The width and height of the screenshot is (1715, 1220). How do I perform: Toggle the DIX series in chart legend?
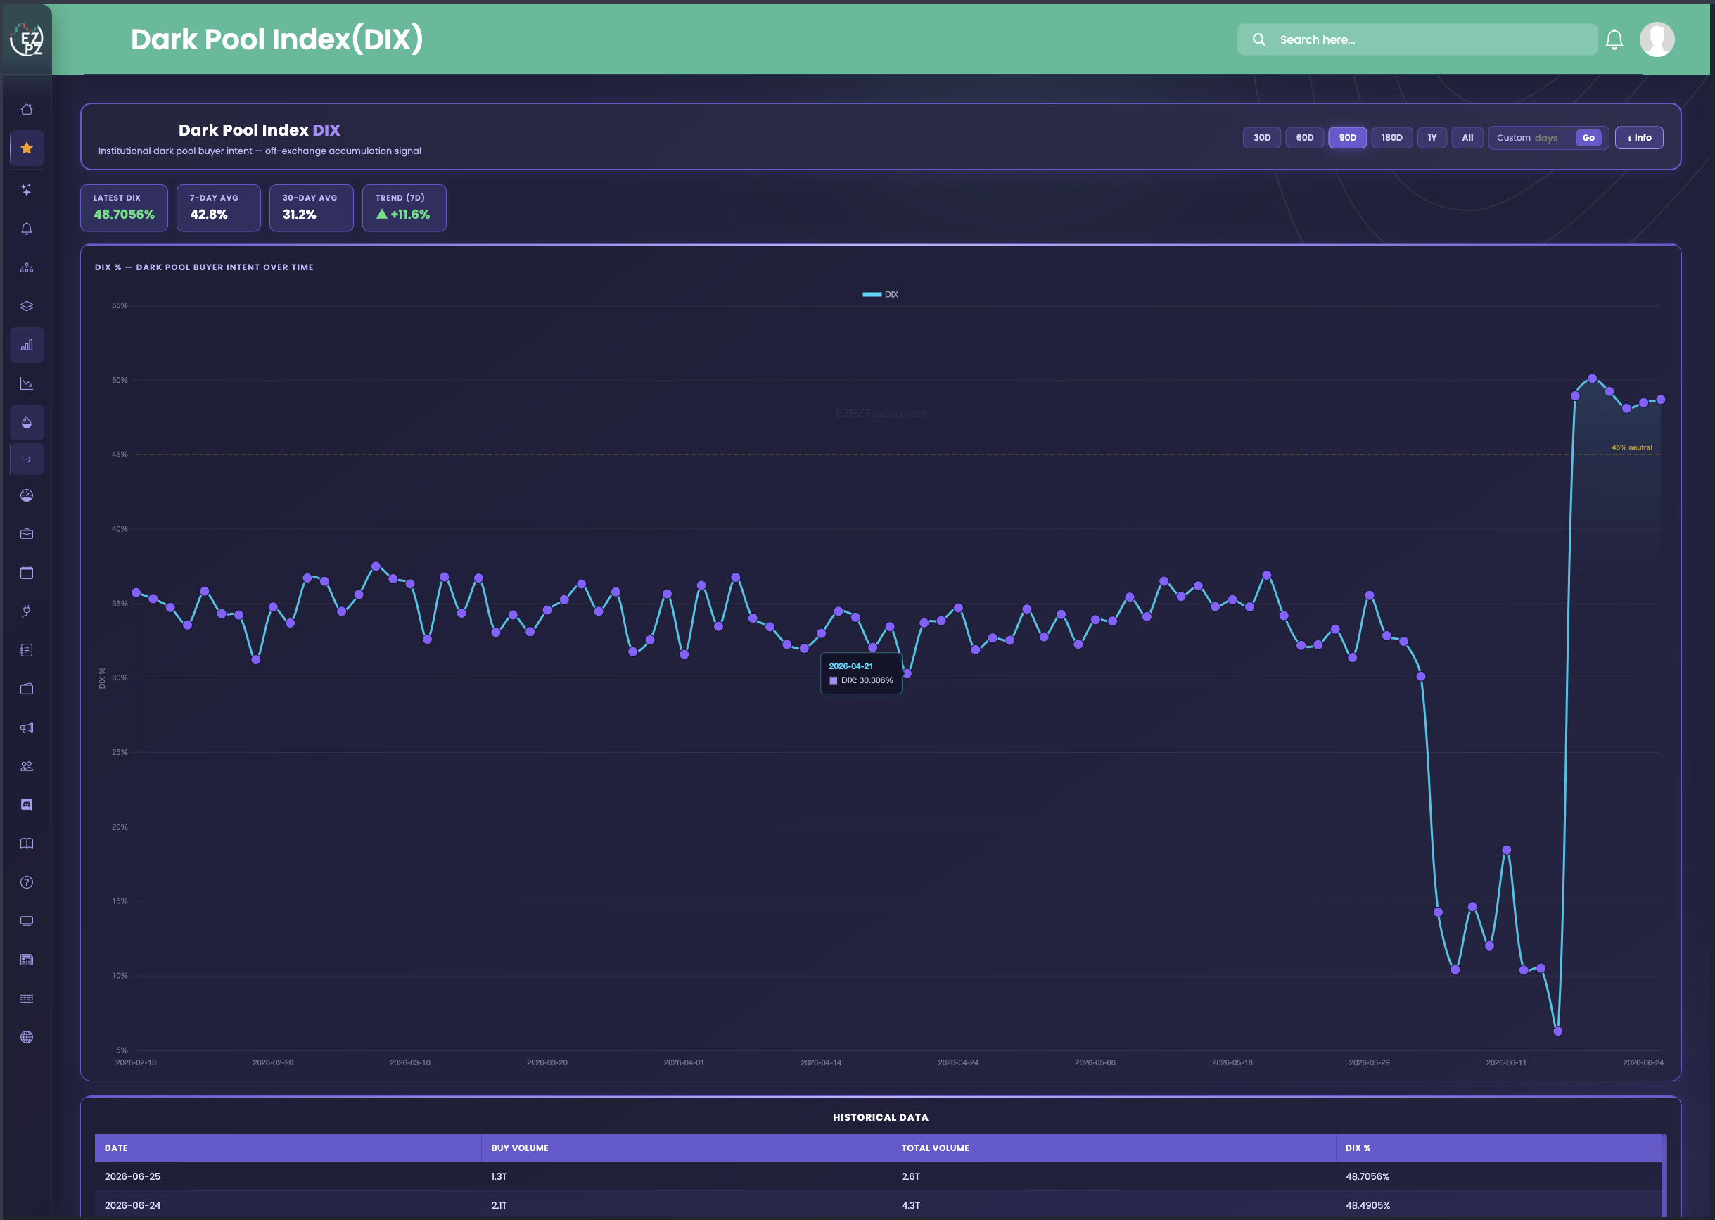coord(880,295)
